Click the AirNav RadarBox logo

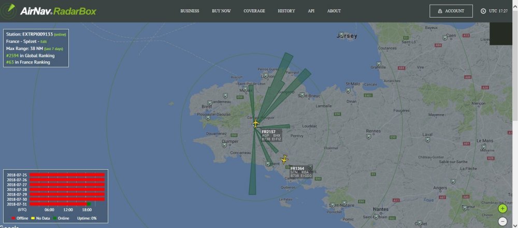tap(49, 11)
